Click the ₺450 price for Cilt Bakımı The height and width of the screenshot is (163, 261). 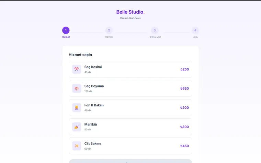(185, 146)
